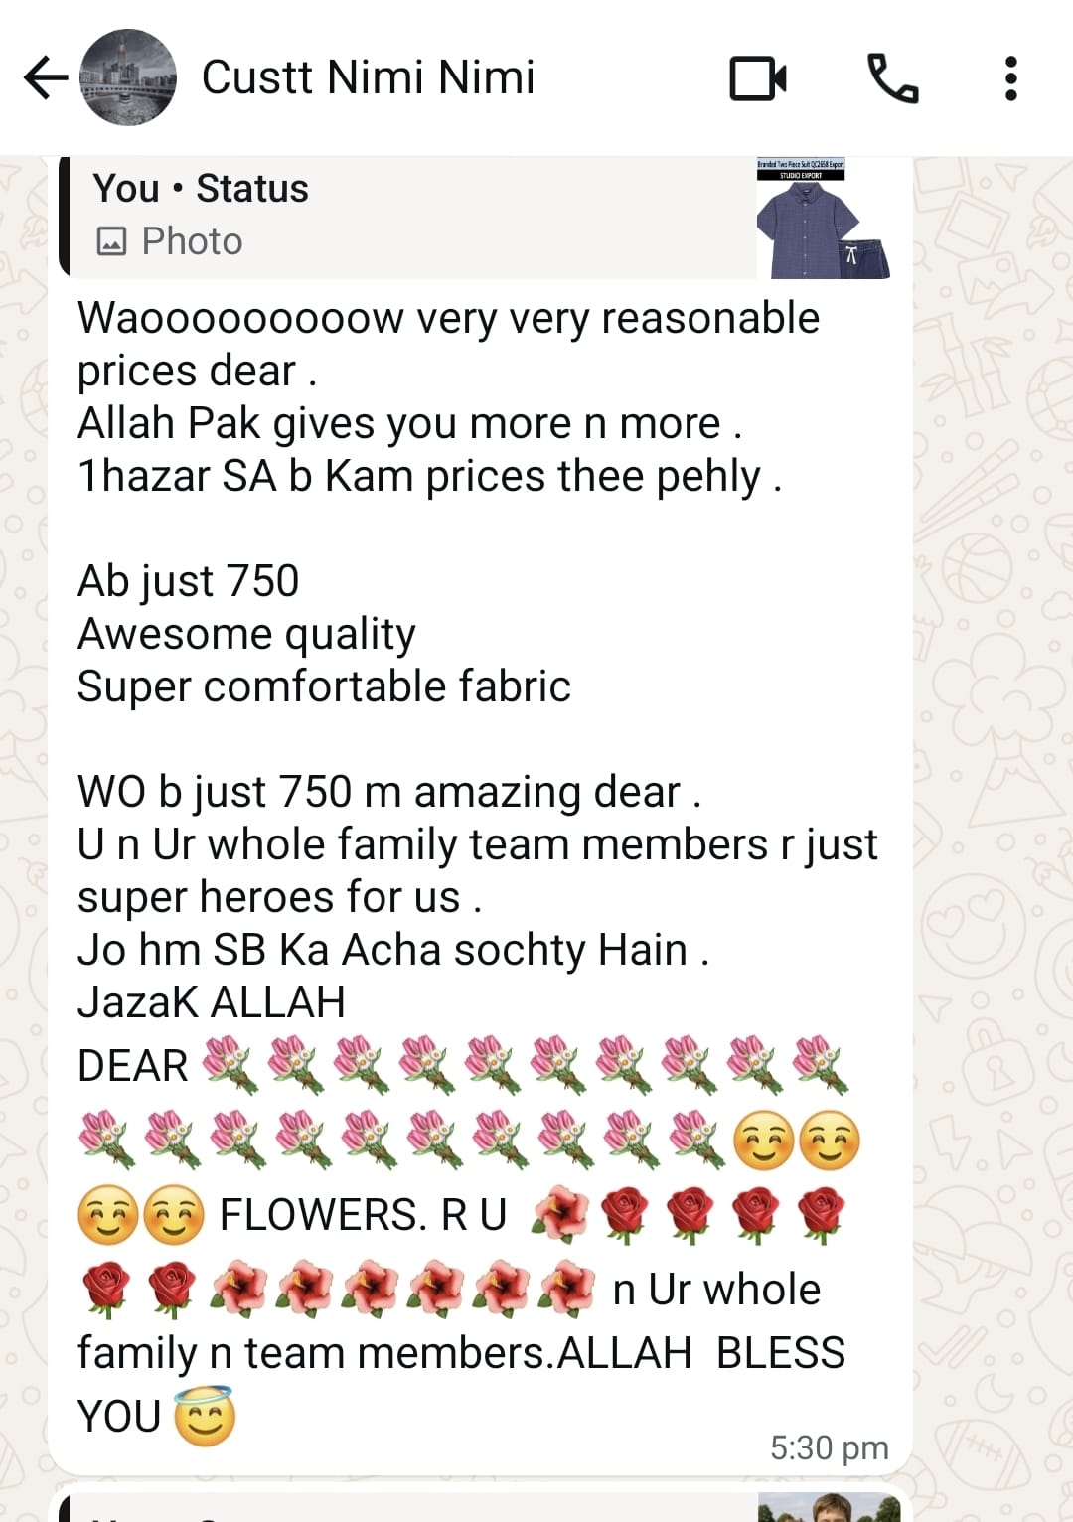
Task: Tap the back arrow icon
Action: click(x=45, y=77)
